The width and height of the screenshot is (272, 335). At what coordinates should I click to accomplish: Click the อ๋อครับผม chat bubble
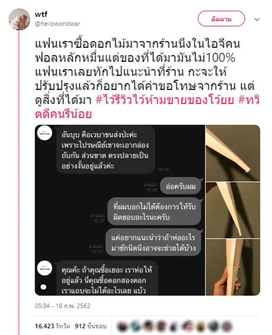pyautogui.click(x=180, y=186)
